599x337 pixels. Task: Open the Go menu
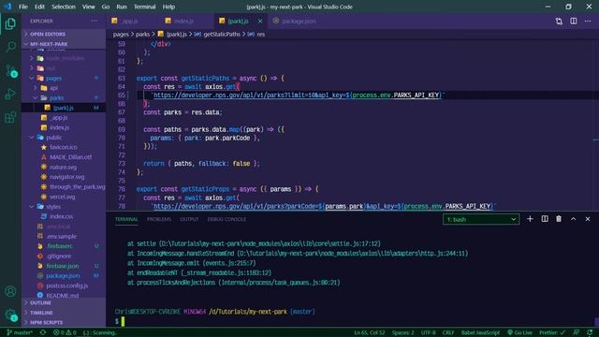click(106, 7)
